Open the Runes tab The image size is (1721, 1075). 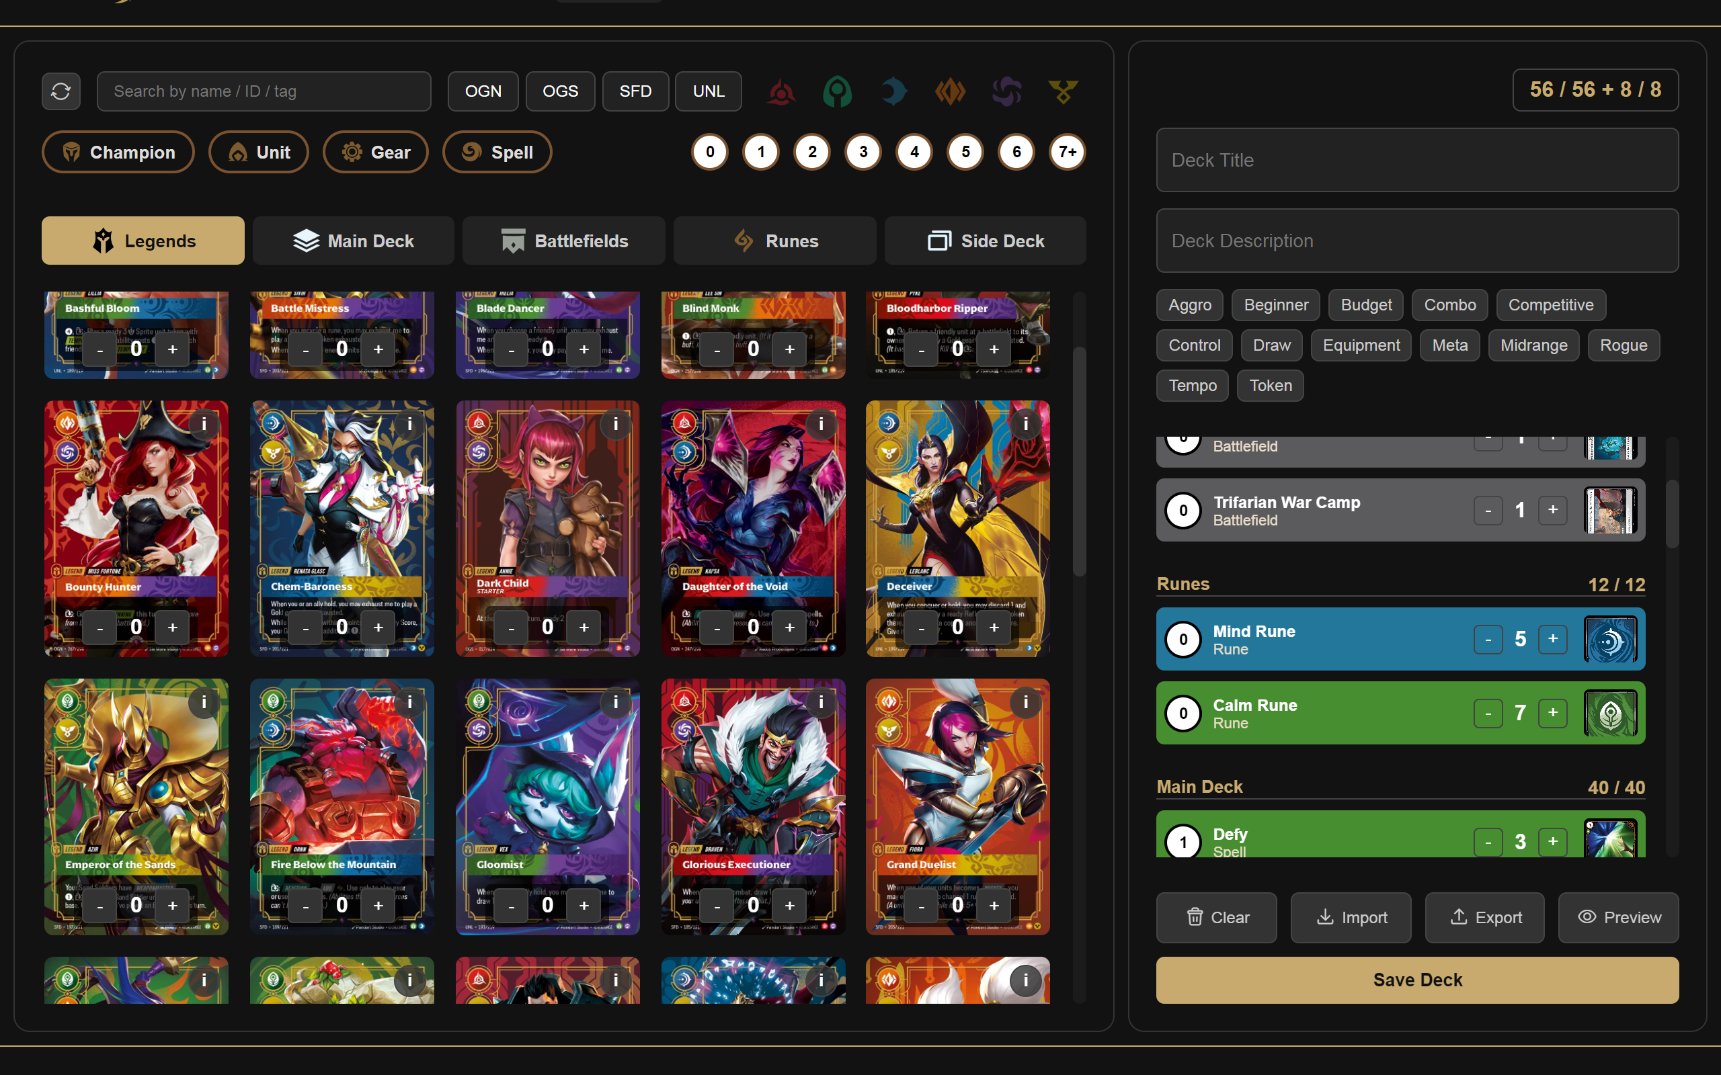tap(775, 241)
